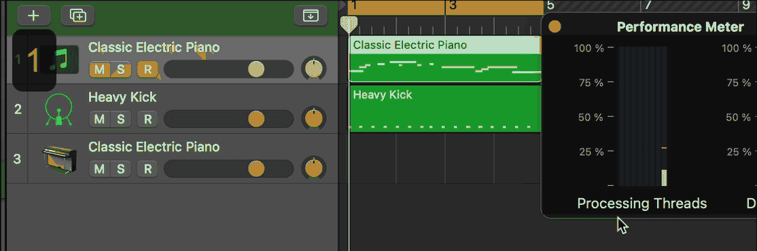The width and height of the screenshot is (757, 251).
Task: Click track 1 volume slider
Action: point(229,69)
